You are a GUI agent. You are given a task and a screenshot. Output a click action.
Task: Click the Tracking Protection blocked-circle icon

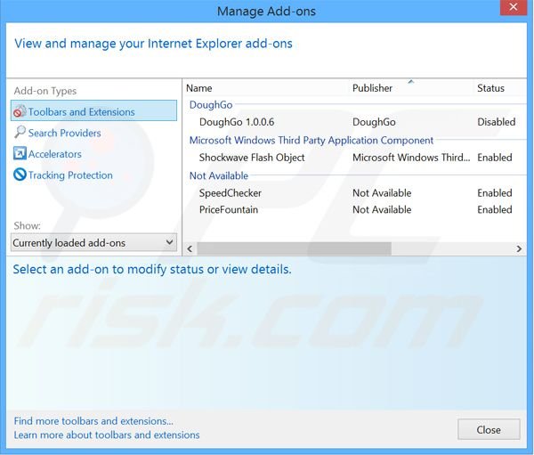click(20, 175)
